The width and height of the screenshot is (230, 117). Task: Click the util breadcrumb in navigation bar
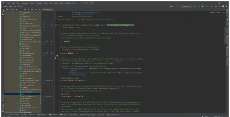[x=15, y=6]
